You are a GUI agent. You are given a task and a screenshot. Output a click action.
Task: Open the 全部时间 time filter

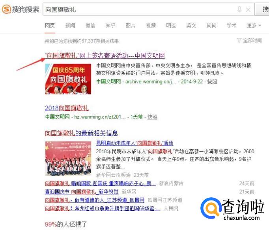tap(249, 41)
